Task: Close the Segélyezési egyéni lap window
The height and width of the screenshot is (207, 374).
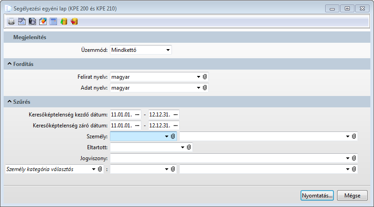Action: pyautogui.click(x=362, y=9)
